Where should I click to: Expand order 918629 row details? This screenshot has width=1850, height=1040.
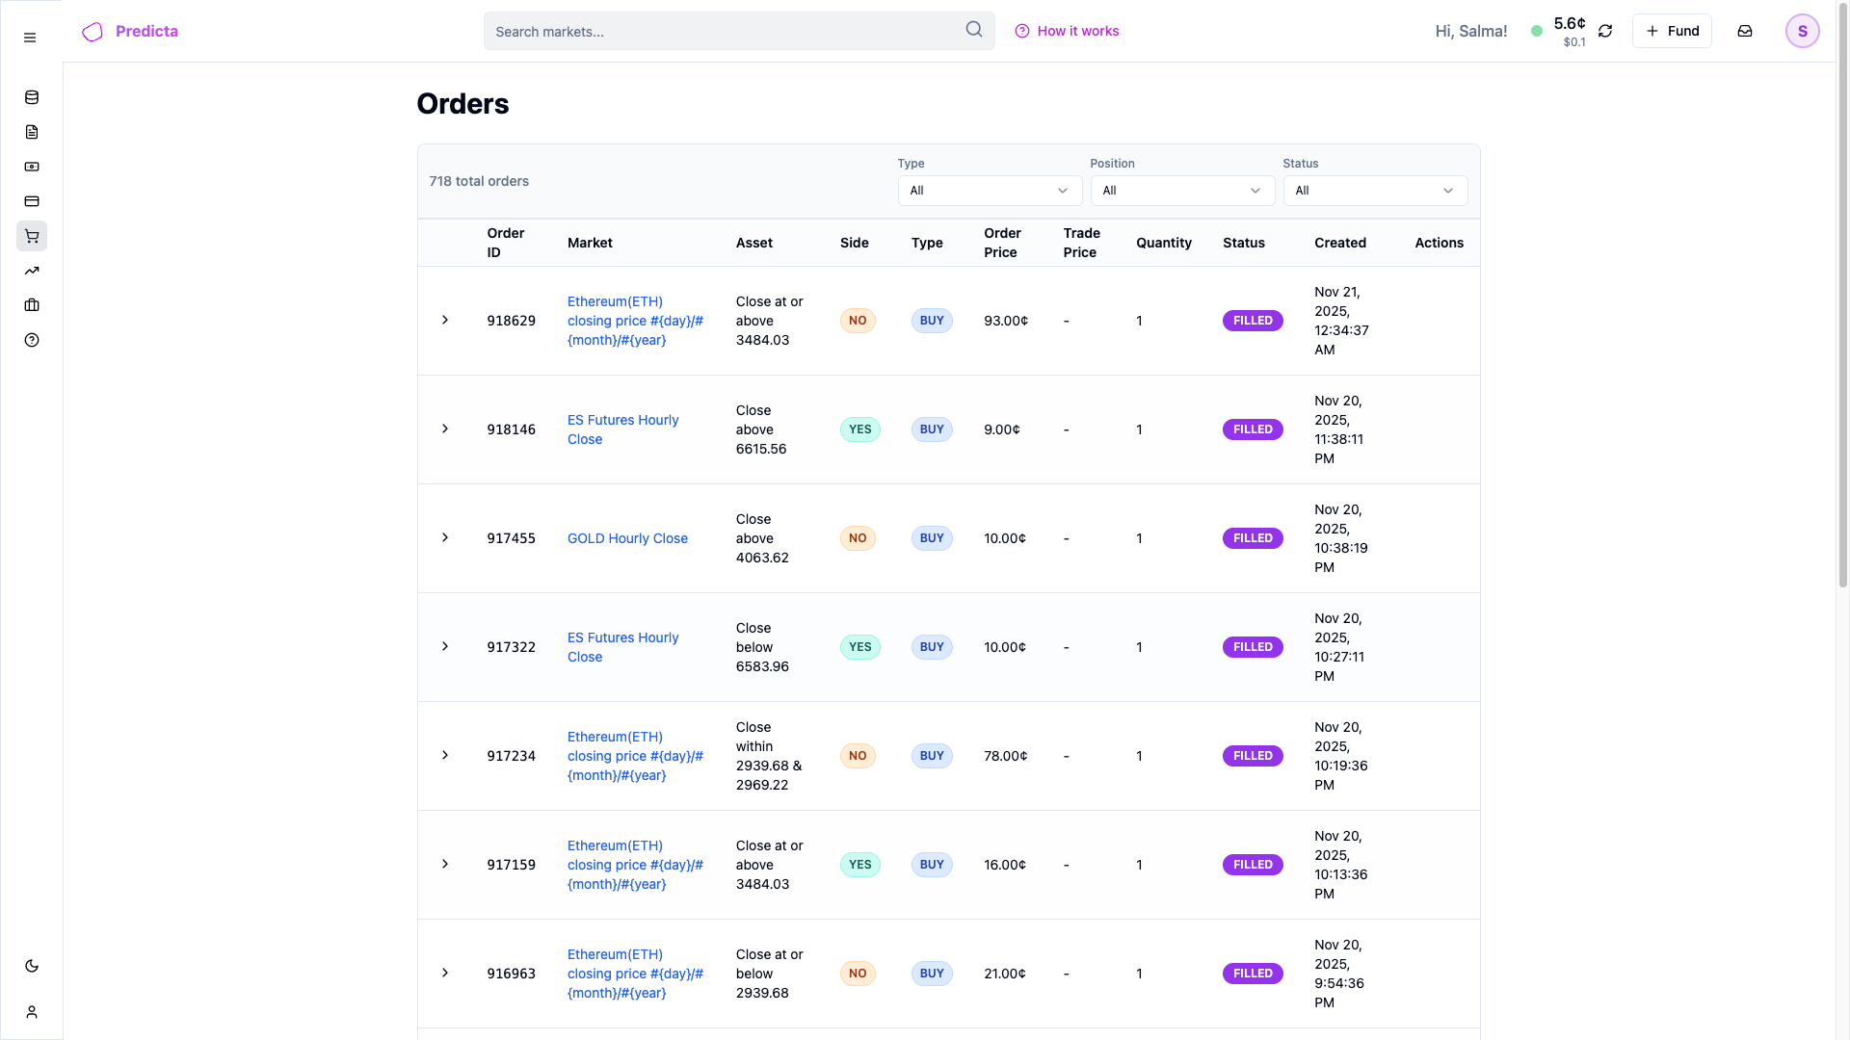[445, 321]
